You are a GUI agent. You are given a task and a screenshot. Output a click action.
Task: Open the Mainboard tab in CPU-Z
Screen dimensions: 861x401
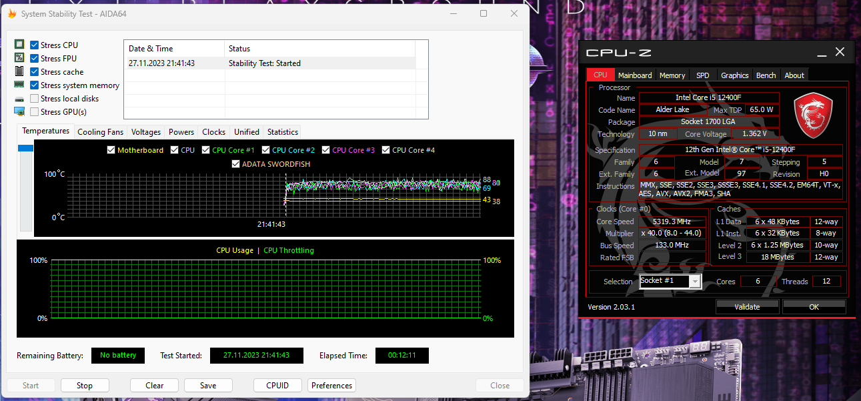pyautogui.click(x=634, y=75)
